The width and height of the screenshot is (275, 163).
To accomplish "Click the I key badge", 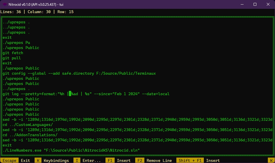I will click(x=77, y=160).
